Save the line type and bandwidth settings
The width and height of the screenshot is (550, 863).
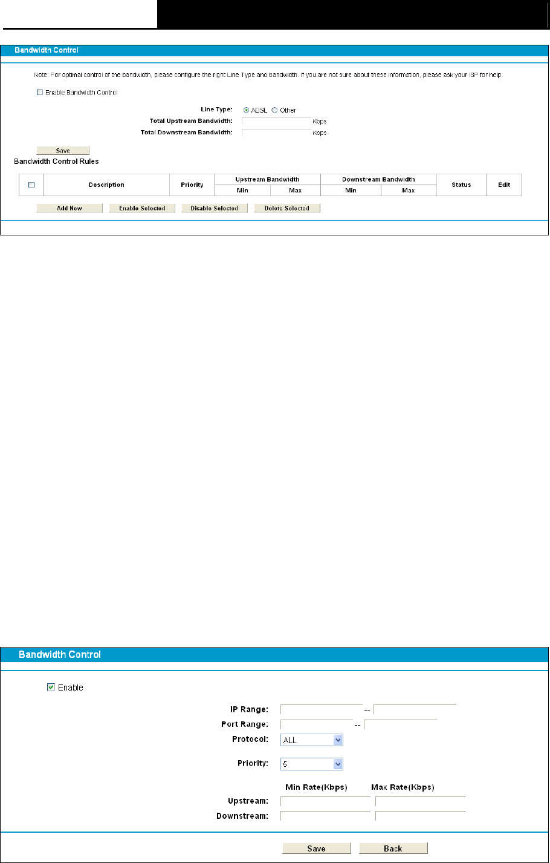[x=63, y=151]
